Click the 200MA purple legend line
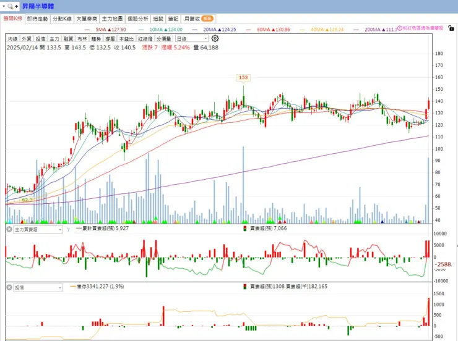Screen dimensions: 458x341 [x=356, y=30]
